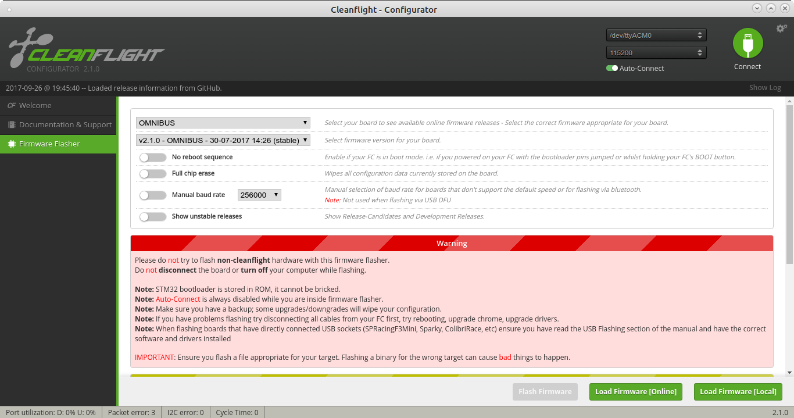Open Documentation & Support tab
794x418 pixels.
click(x=58, y=124)
